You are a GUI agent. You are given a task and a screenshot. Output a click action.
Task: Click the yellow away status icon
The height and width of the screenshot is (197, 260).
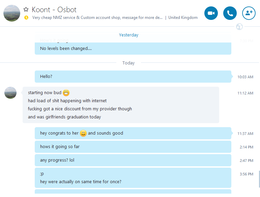[26, 18]
